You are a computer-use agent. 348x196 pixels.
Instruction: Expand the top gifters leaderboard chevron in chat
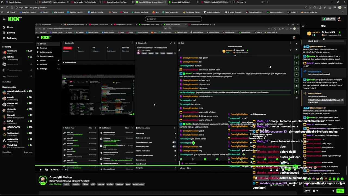pyautogui.click(x=324, y=39)
